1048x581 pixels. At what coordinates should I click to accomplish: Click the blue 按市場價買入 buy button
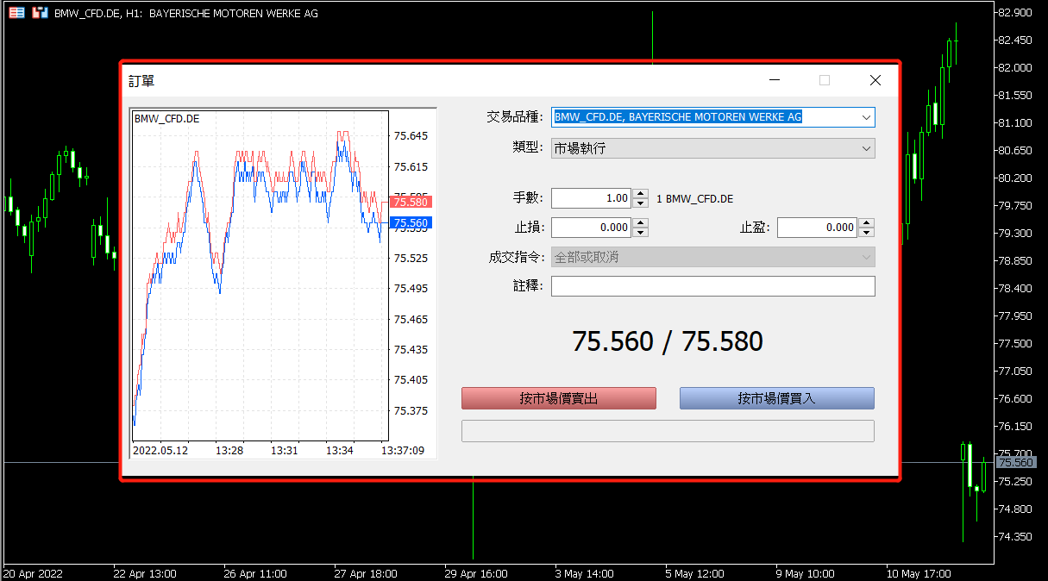click(777, 398)
